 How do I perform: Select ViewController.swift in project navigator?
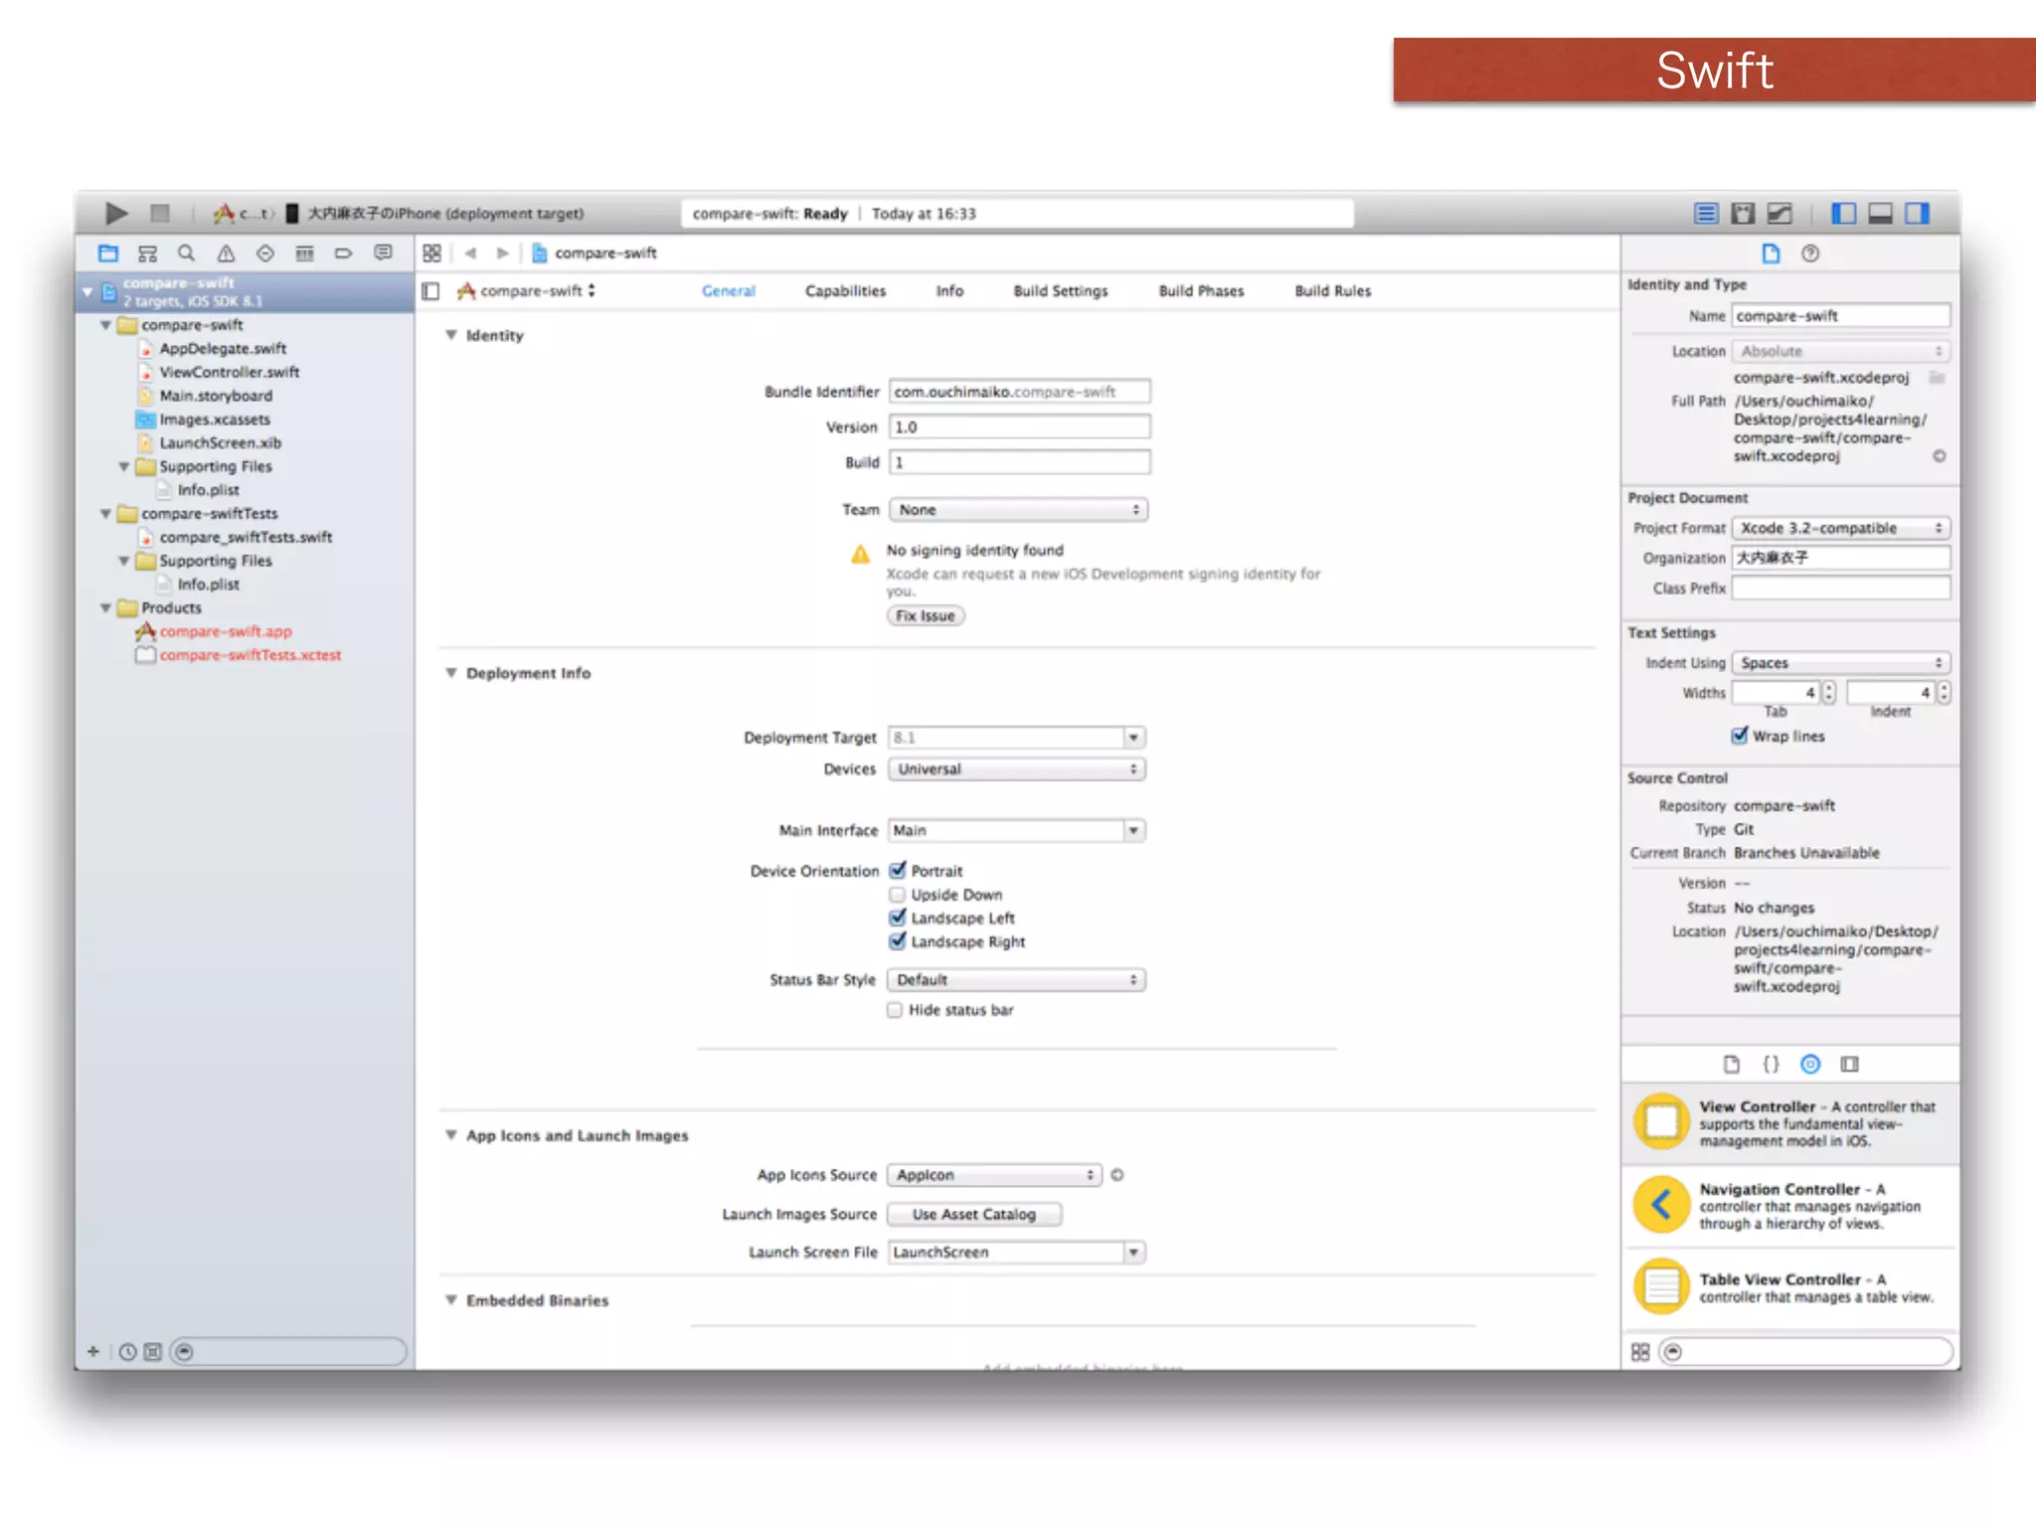[x=229, y=372]
